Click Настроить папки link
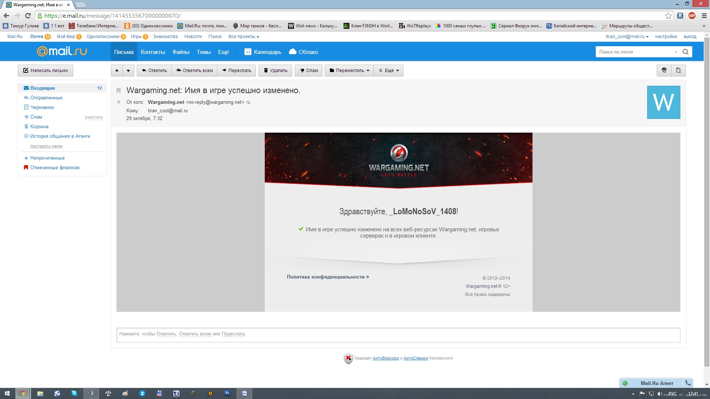Image resolution: width=710 pixels, height=399 pixels. 46,146
